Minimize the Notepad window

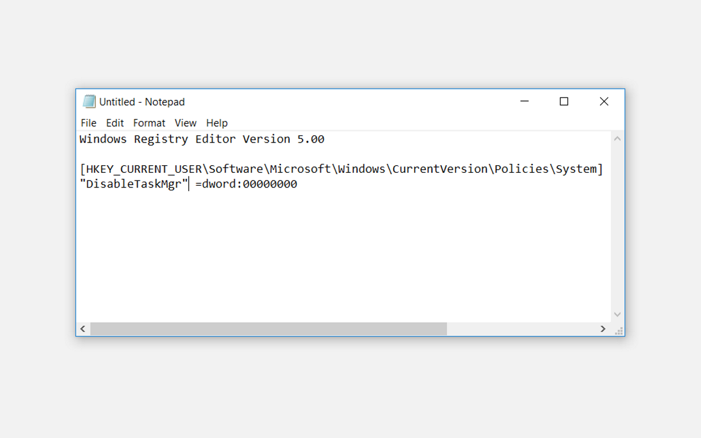524,102
